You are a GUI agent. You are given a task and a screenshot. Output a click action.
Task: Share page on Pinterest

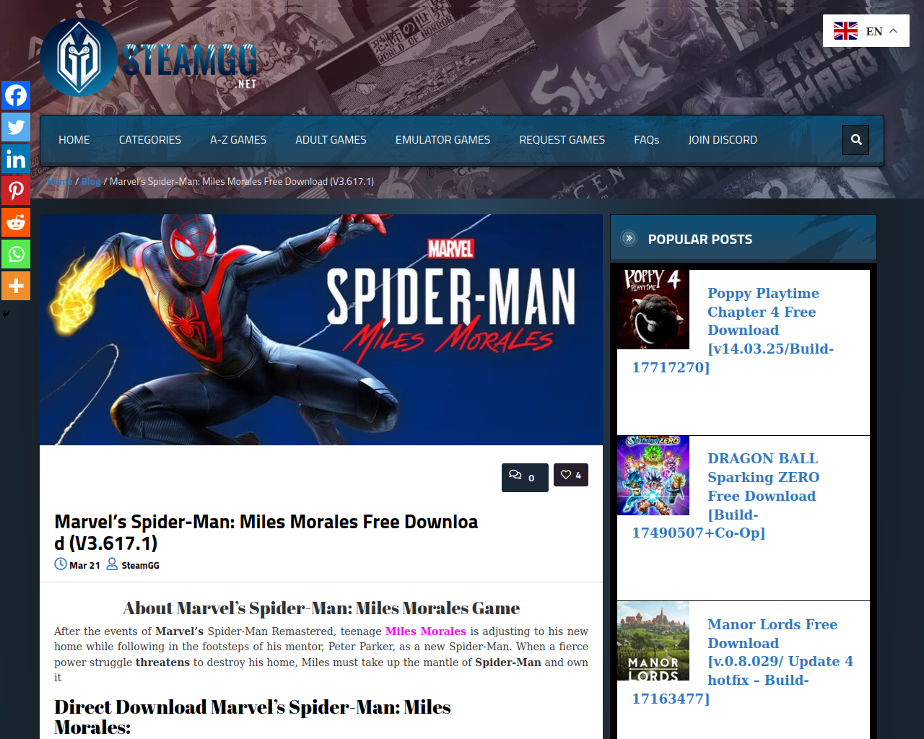tap(15, 191)
